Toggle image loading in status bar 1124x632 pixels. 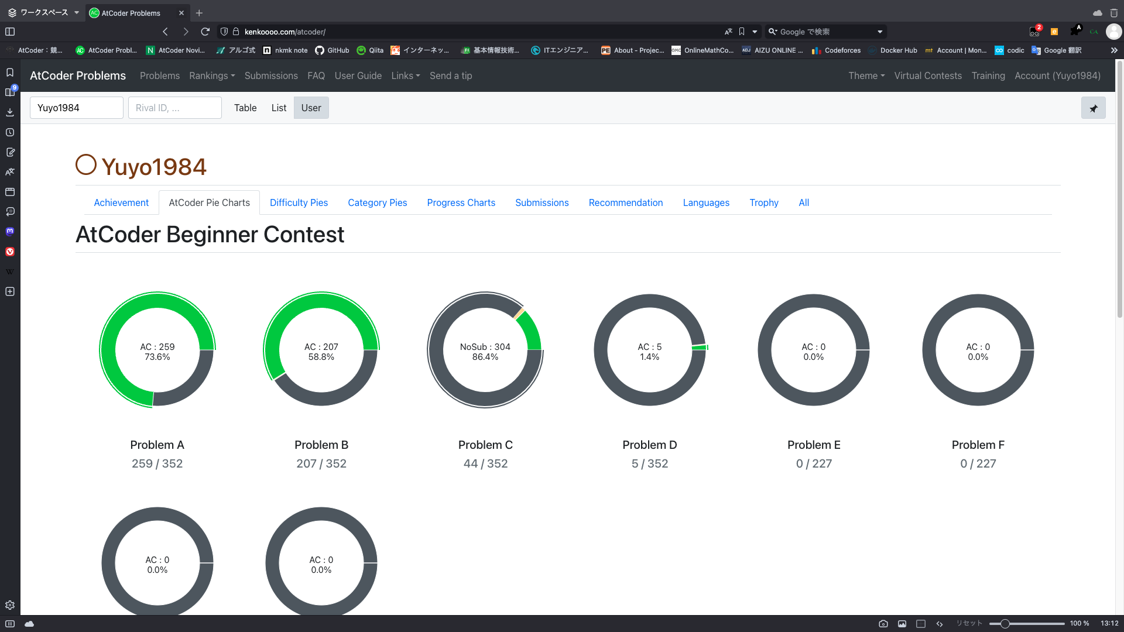(x=902, y=624)
